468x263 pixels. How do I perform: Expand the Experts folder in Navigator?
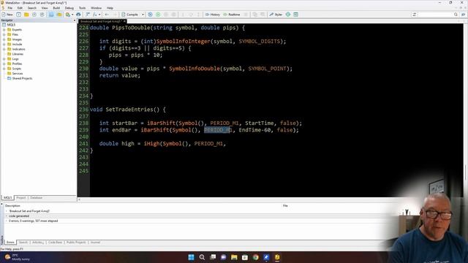4,30
